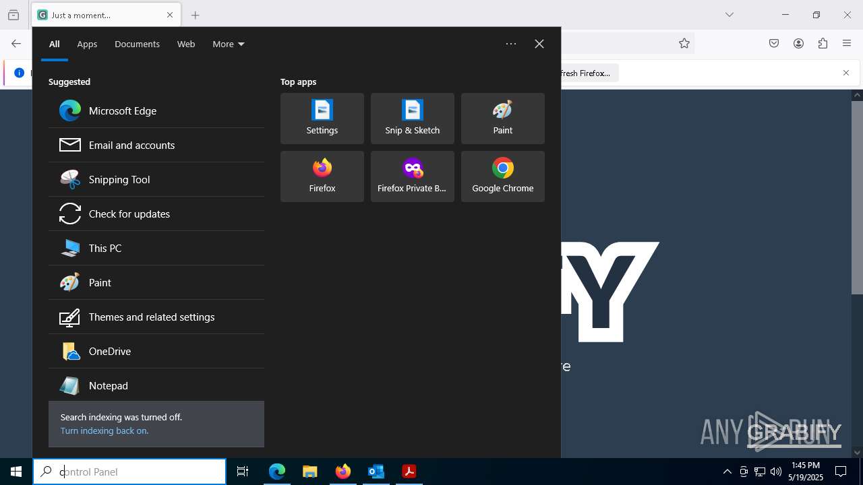
Task: Open Firefox recent browsing view icon
Action: [x=13, y=15]
